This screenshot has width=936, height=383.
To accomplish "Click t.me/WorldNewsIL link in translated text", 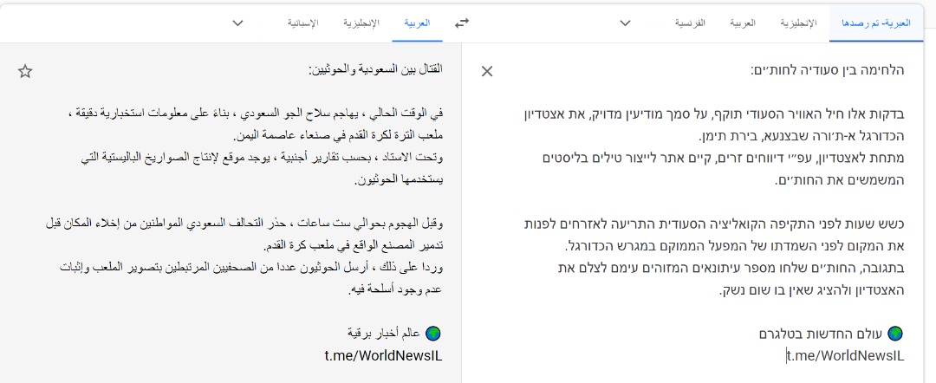I will click(383, 355).
